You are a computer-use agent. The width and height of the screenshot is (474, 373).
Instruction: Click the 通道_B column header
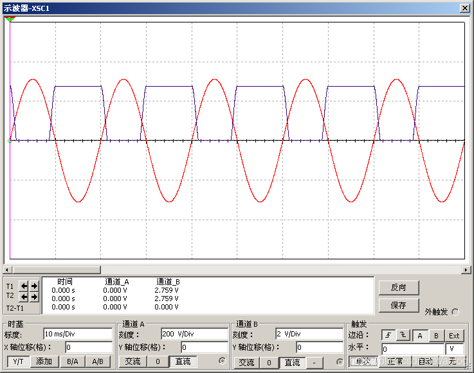click(x=168, y=282)
